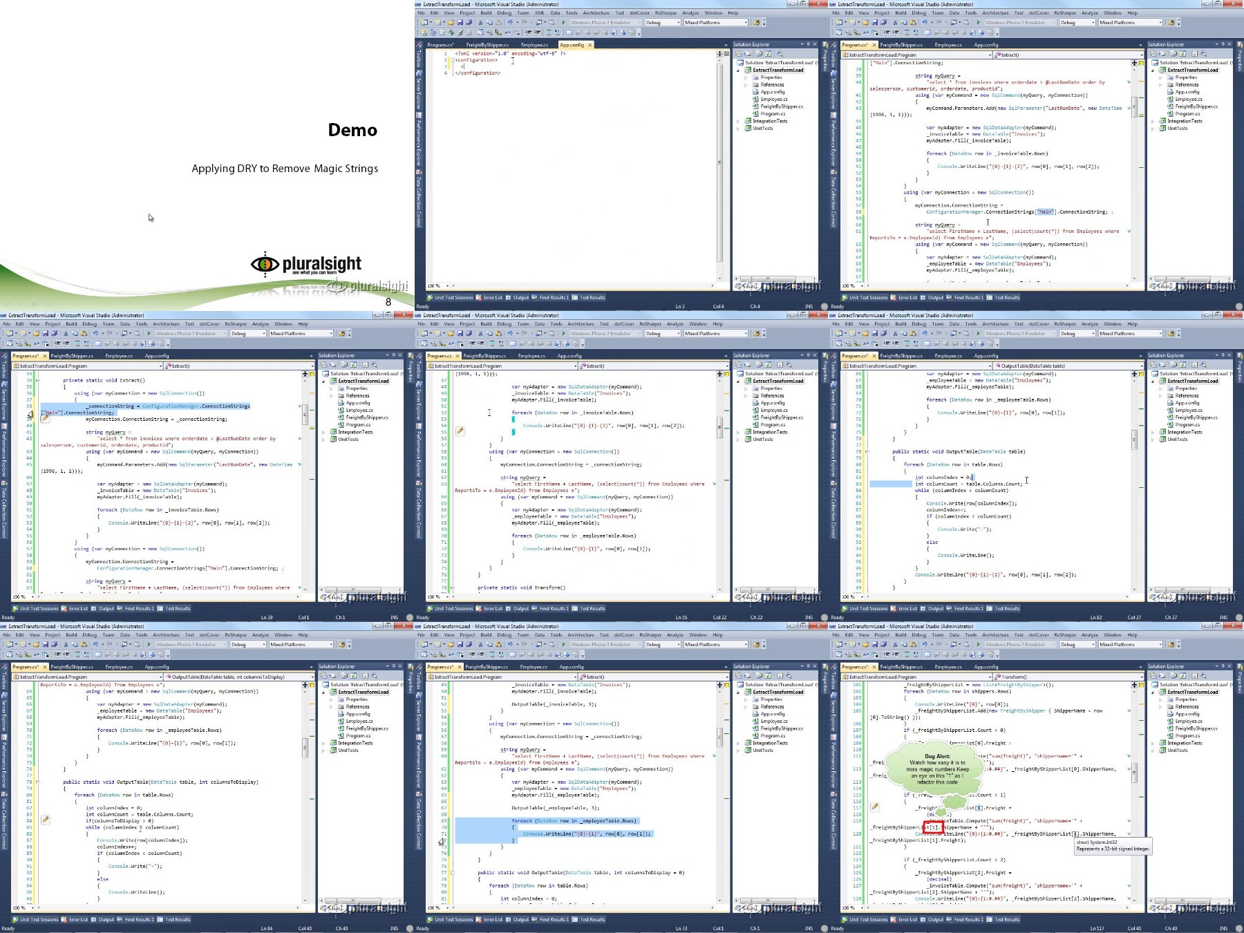
Task: Toggle INS indicator in App.config editor window status bar
Action: click(809, 306)
